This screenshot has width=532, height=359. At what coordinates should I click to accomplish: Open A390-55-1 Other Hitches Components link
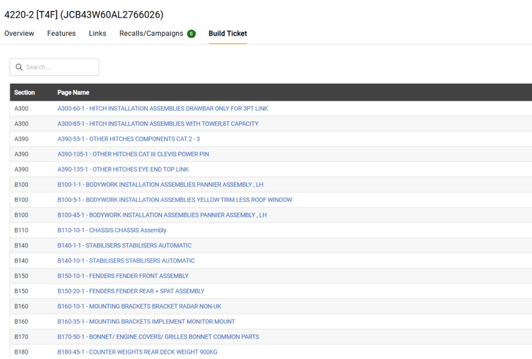(x=129, y=139)
